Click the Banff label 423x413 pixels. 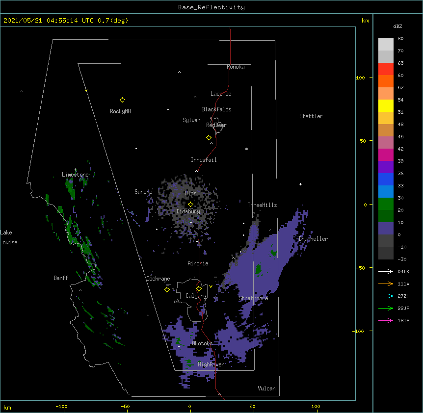(61, 278)
